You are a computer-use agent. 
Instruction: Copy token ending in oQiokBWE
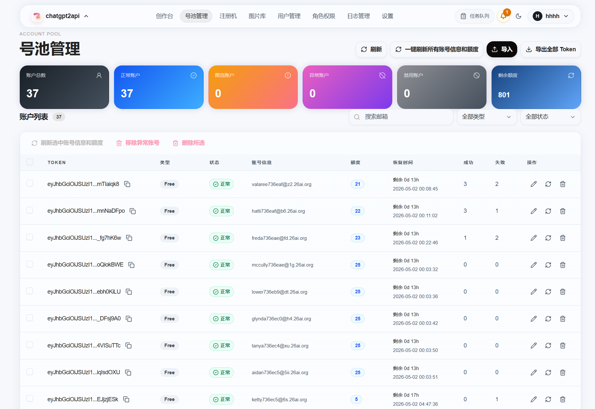pos(131,265)
